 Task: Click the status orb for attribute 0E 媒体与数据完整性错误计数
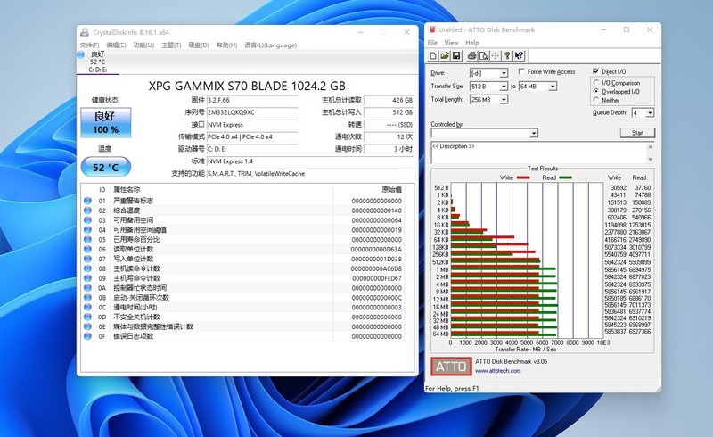(x=87, y=326)
